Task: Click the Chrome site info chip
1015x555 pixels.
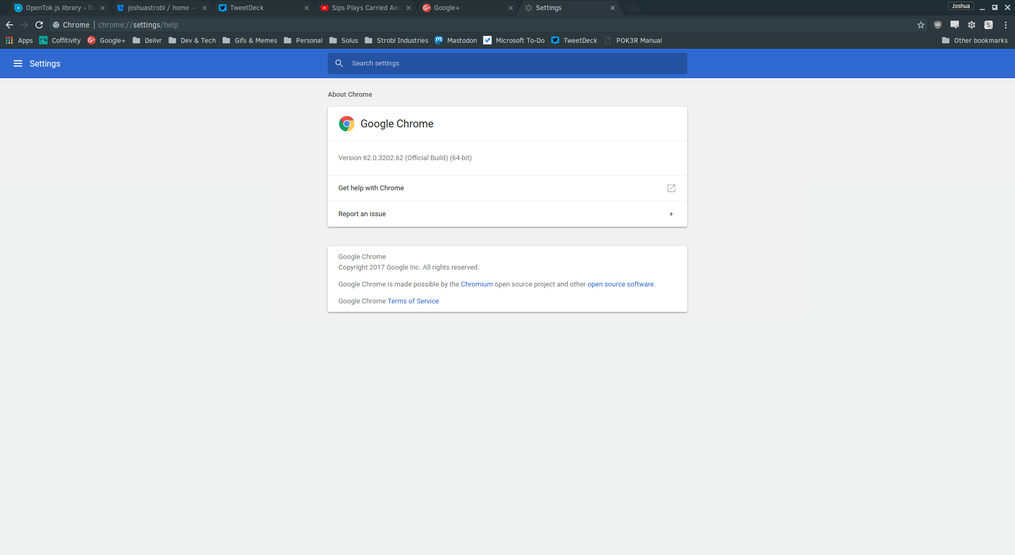Action: tap(71, 25)
